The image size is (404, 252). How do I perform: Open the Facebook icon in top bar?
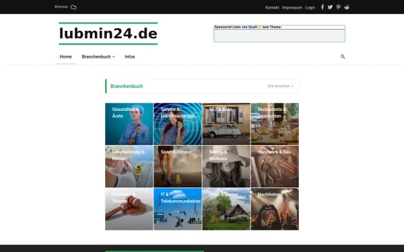tap(323, 7)
